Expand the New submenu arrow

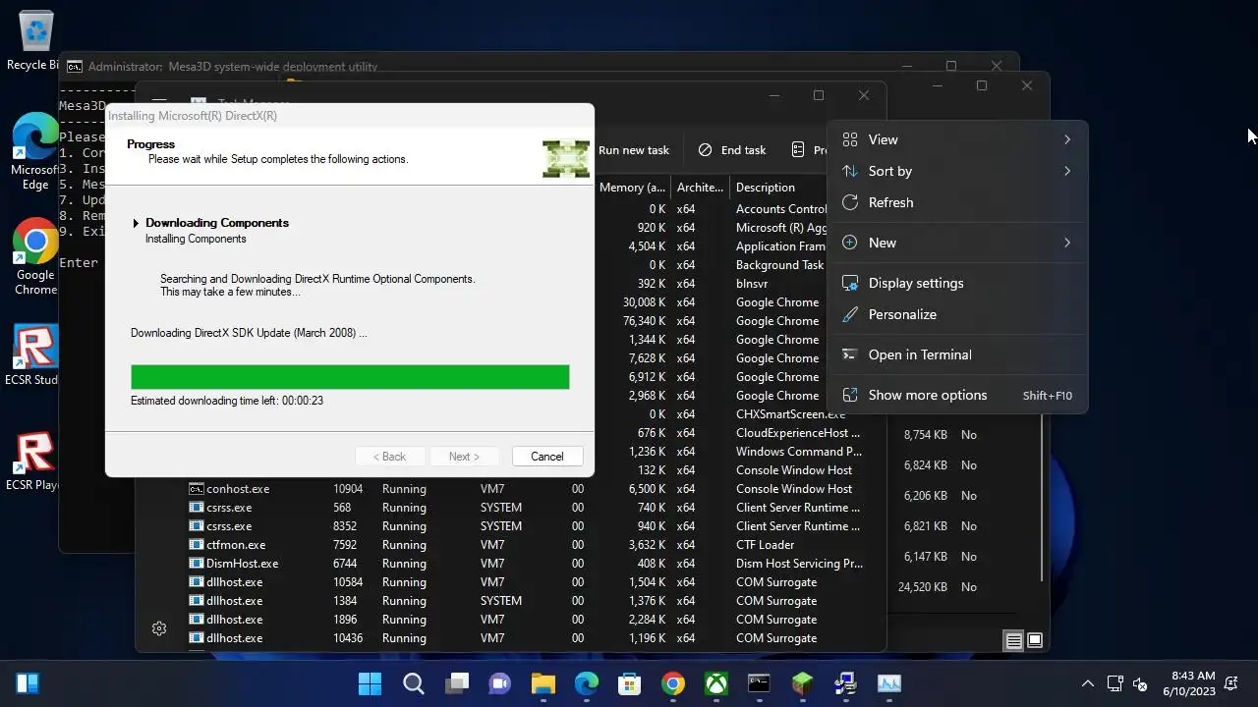1067,243
